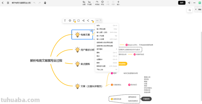Open the hamburger main menu
This screenshot has width=202, height=104.
8,3
